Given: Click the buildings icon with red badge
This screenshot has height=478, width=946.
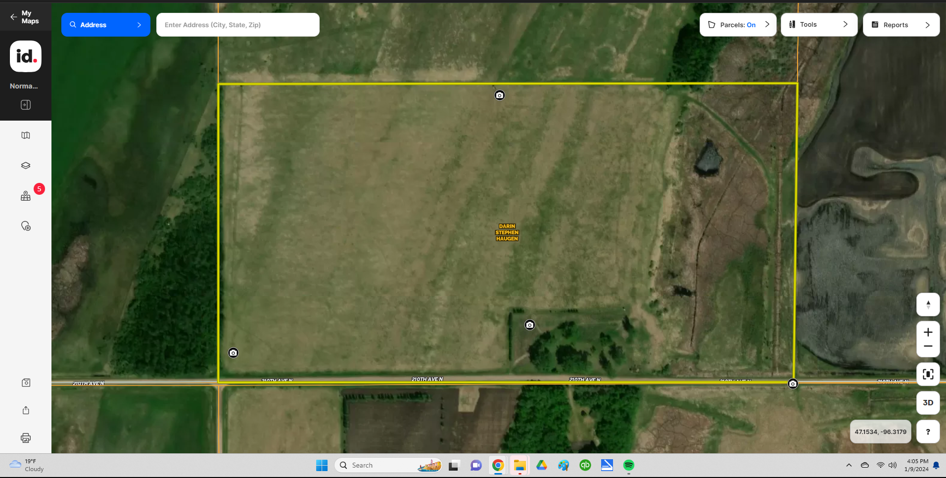Looking at the screenshot, I should (x=26, y=196).
